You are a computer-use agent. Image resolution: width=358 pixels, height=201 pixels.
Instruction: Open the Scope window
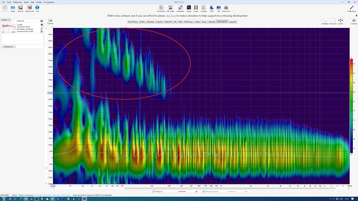tap(189, 9)
